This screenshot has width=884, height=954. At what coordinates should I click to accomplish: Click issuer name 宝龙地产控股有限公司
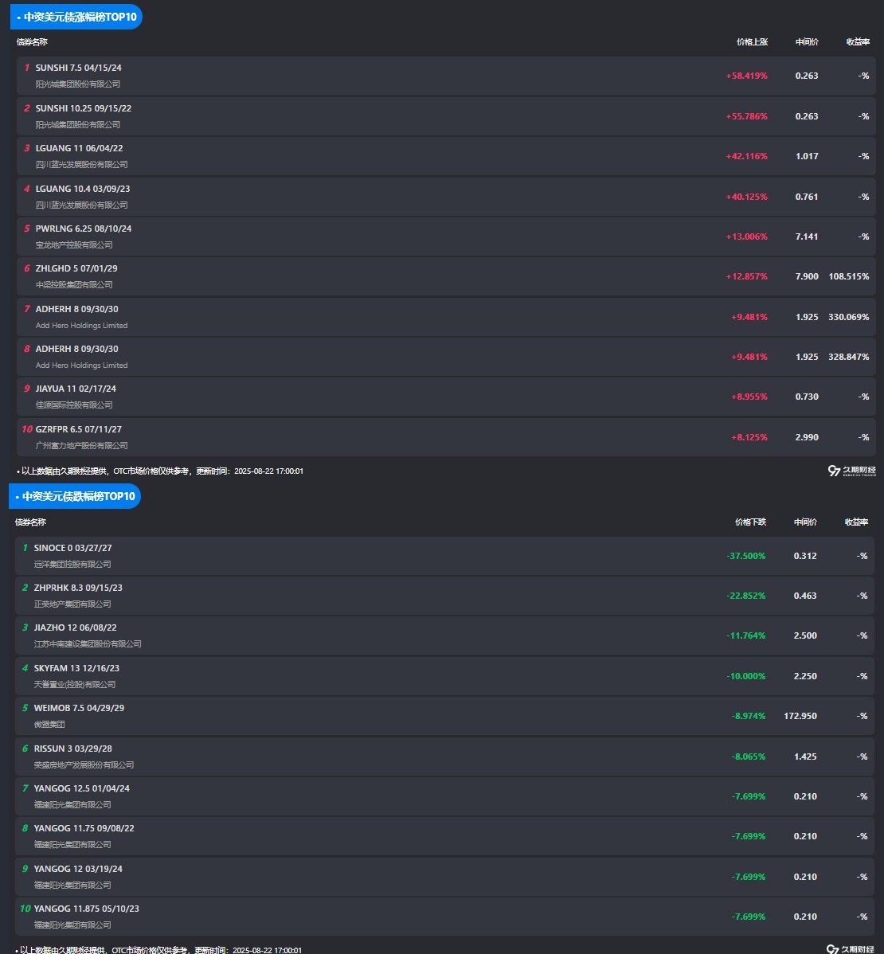tap(74, 244)
